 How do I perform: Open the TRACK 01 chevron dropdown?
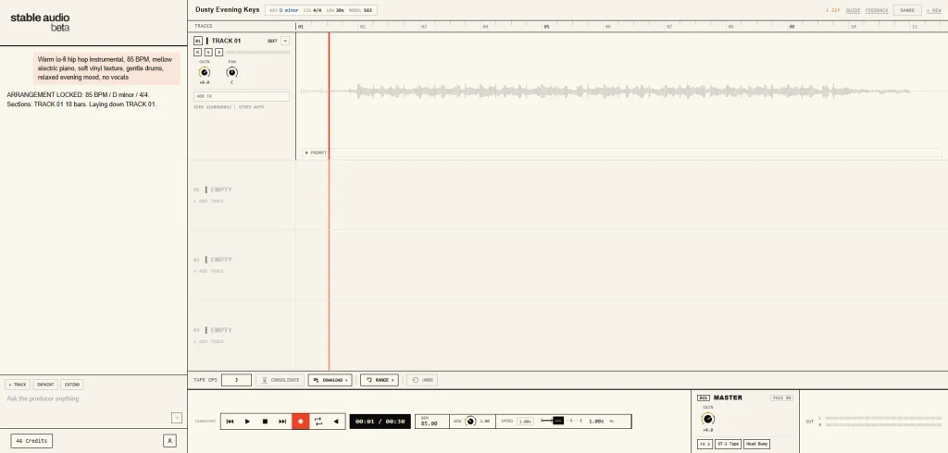pyautogui.click(x=285, y=41)
